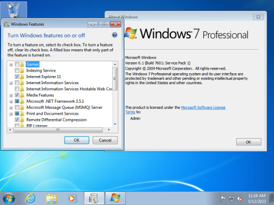274x205 pixels.
Task: Switch to Windows Features taskbar button
Action: (x=94, y=198)
